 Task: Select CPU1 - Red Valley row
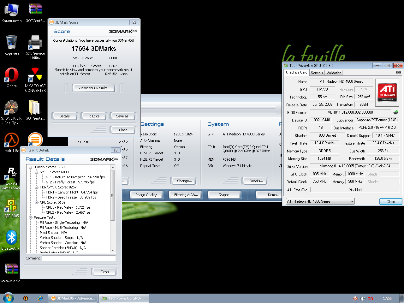pyautogui.click(x=68, y=207)
